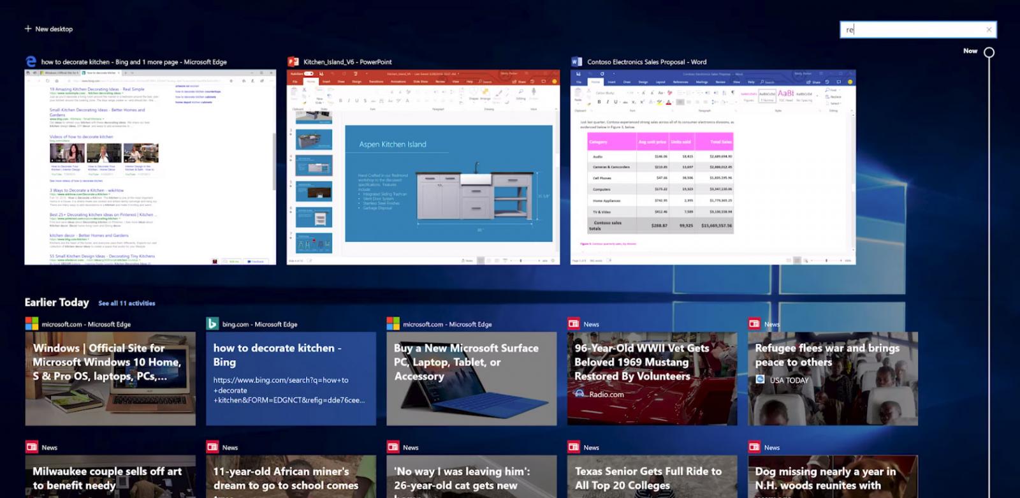Open the 26-year-old cat news card
Image resolution: width=1020 pixels, height=498 pixels.
pyautogui.click(x=472, y=477)
